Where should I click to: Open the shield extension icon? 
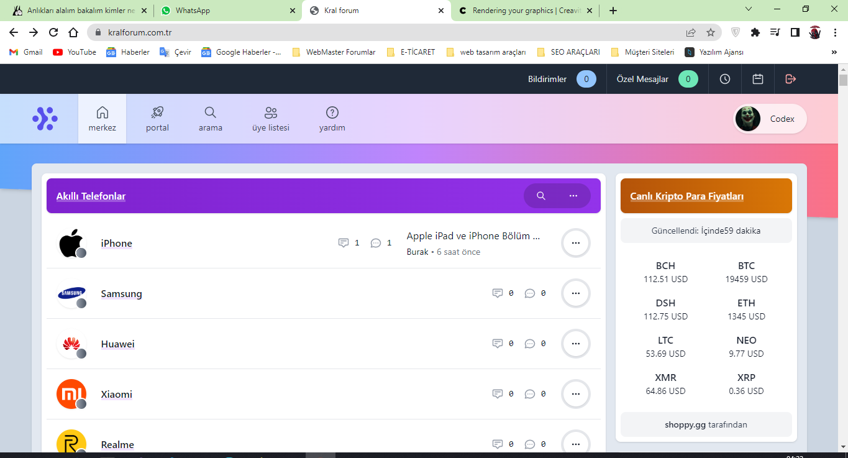pos(736,32)
